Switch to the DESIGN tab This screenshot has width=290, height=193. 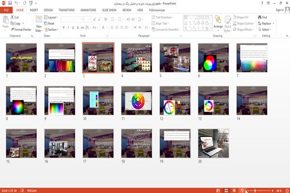(48, 10)
